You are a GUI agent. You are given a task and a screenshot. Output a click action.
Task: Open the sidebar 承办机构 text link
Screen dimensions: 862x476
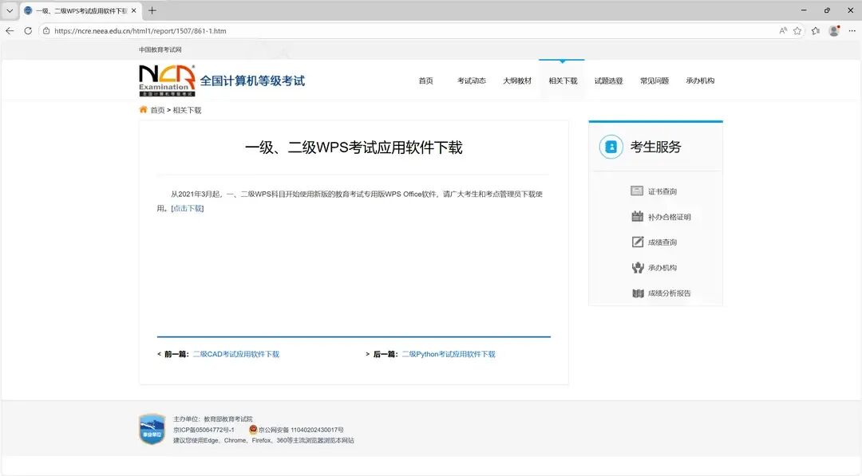[x=662, y=267]
